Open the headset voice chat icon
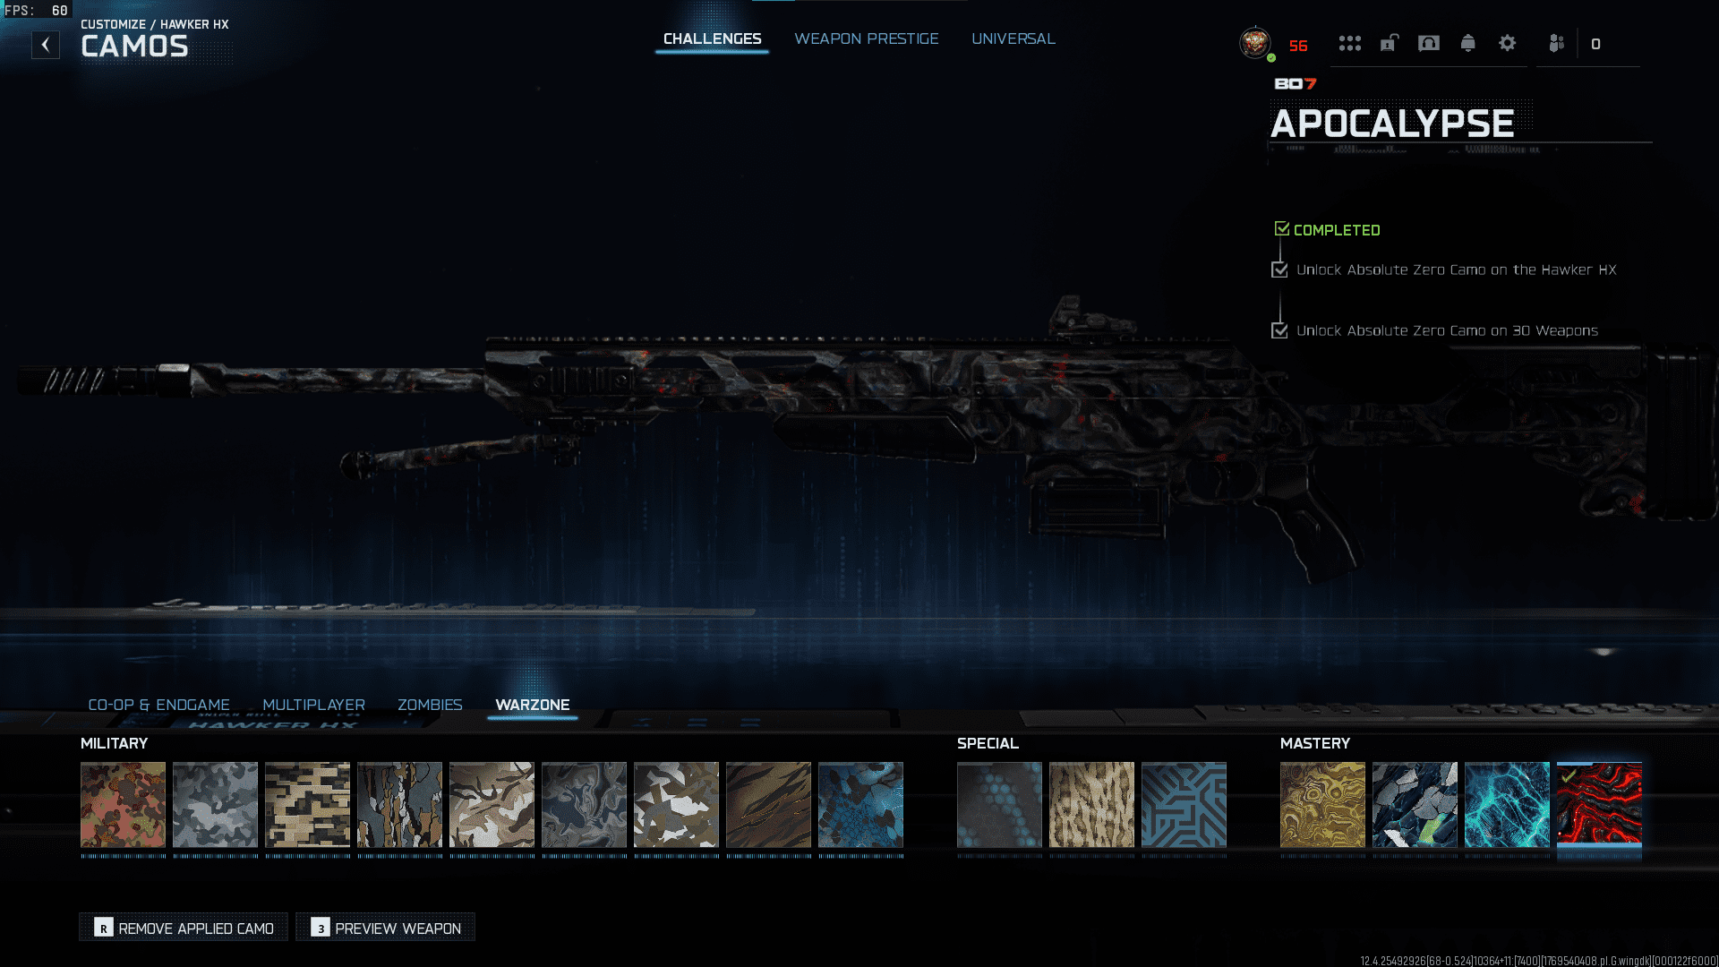The height and width of the screenshot is (967, 1719). (1429, 43)
